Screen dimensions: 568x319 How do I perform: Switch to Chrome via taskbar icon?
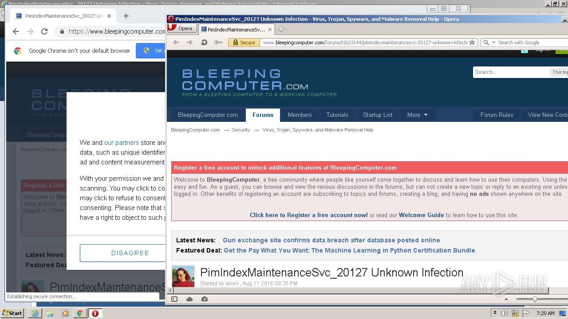80,313
